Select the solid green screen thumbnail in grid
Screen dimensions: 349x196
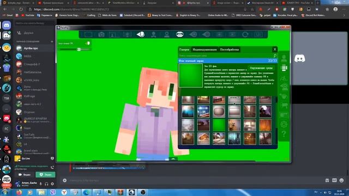coord(219,125)
